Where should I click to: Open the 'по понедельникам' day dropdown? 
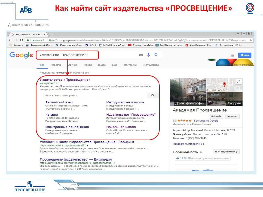point(226,152)
